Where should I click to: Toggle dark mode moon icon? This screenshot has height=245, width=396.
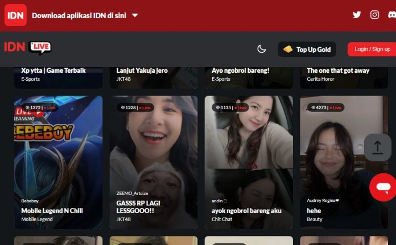coord(262,49)
